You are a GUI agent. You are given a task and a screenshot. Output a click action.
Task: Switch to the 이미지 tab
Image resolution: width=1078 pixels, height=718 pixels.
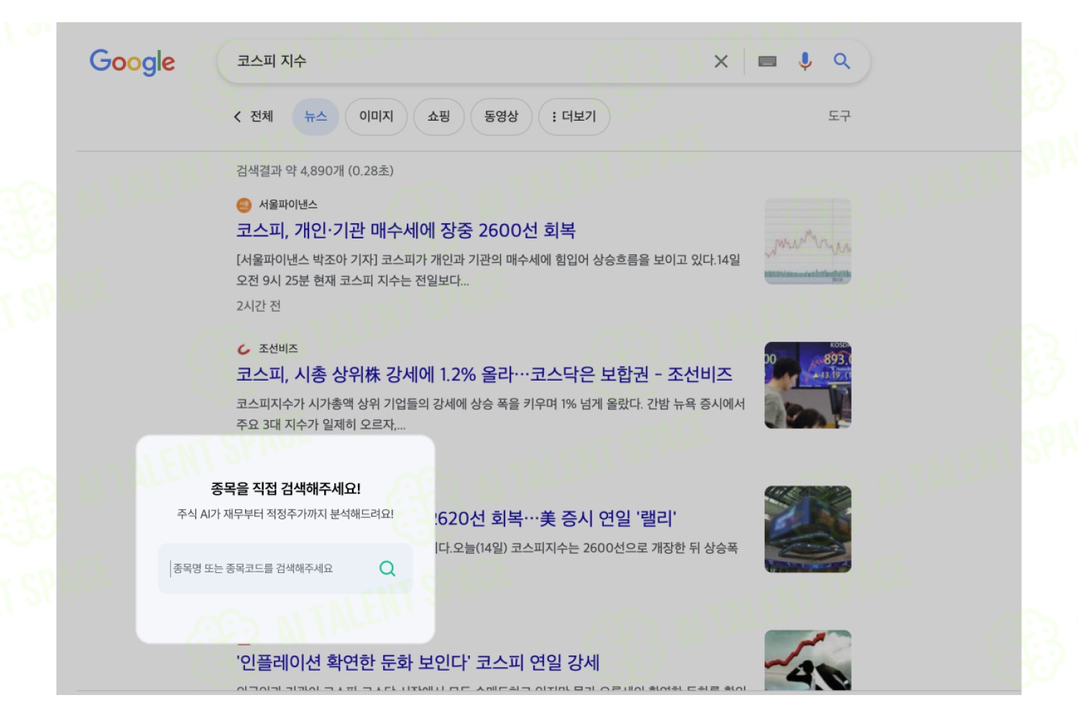tap(377, 116)
